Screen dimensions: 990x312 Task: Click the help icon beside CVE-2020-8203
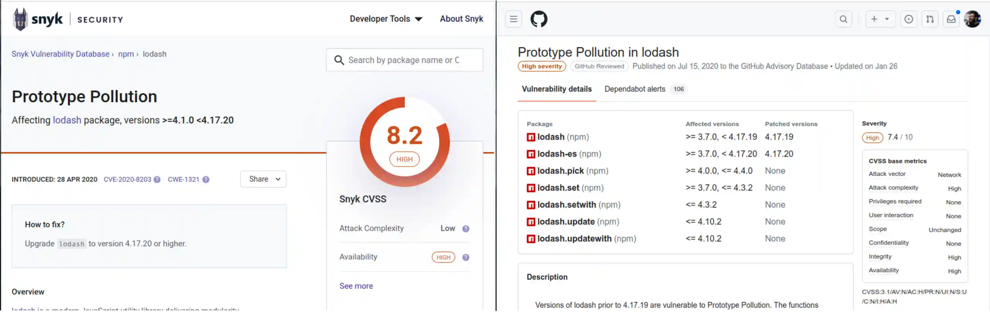tap(157, 180)
